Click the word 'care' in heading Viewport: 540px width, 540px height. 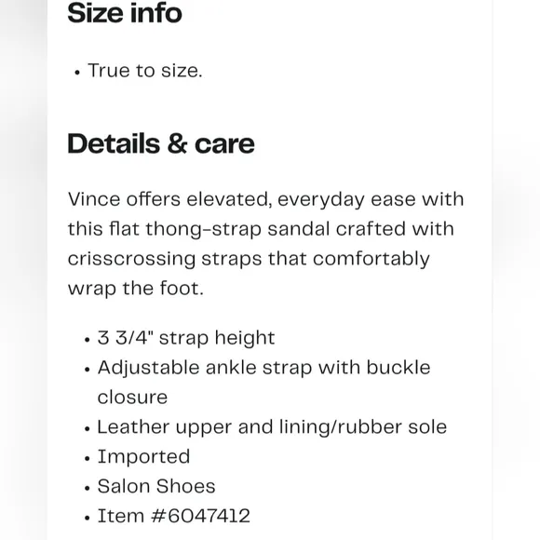point(224,144)
